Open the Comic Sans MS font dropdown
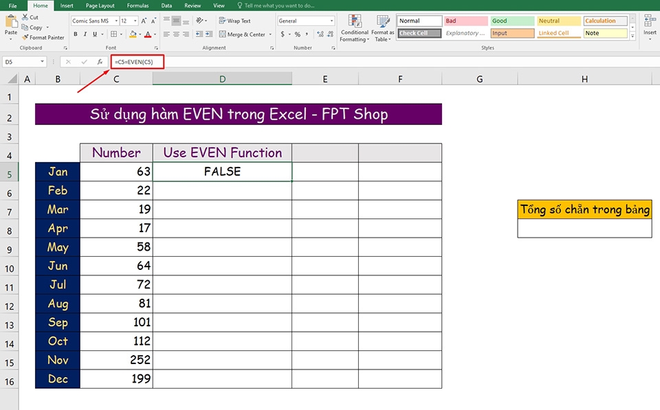 pos(116,21)
